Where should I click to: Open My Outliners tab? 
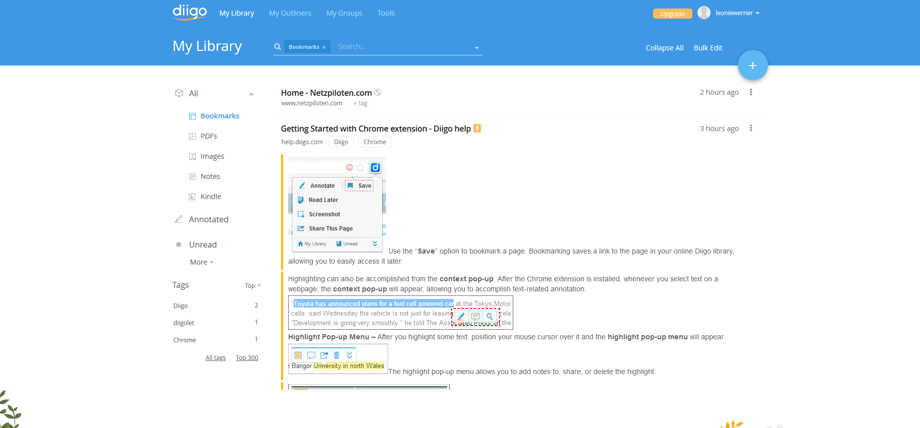coord(290,13)
